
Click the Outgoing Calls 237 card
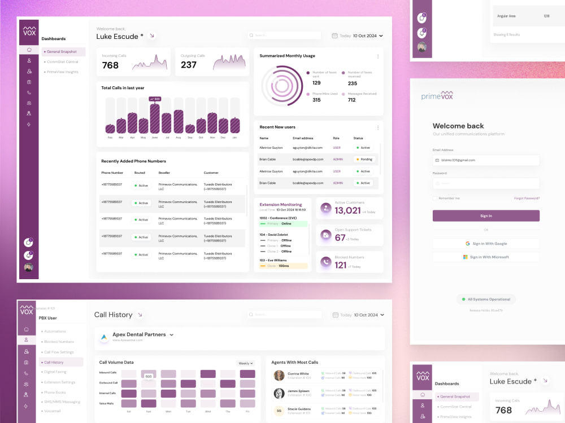point(212,61)
